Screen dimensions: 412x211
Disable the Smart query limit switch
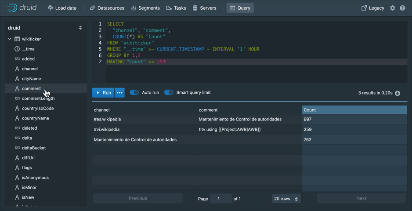(169, 93)
